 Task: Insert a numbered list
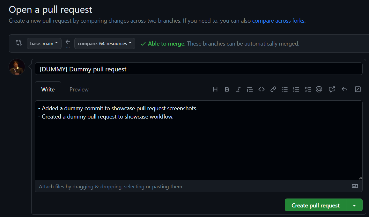[296, 89]
